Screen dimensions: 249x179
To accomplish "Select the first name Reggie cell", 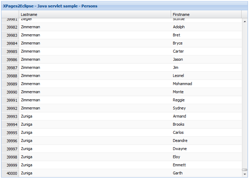I will tap(179, 100).
